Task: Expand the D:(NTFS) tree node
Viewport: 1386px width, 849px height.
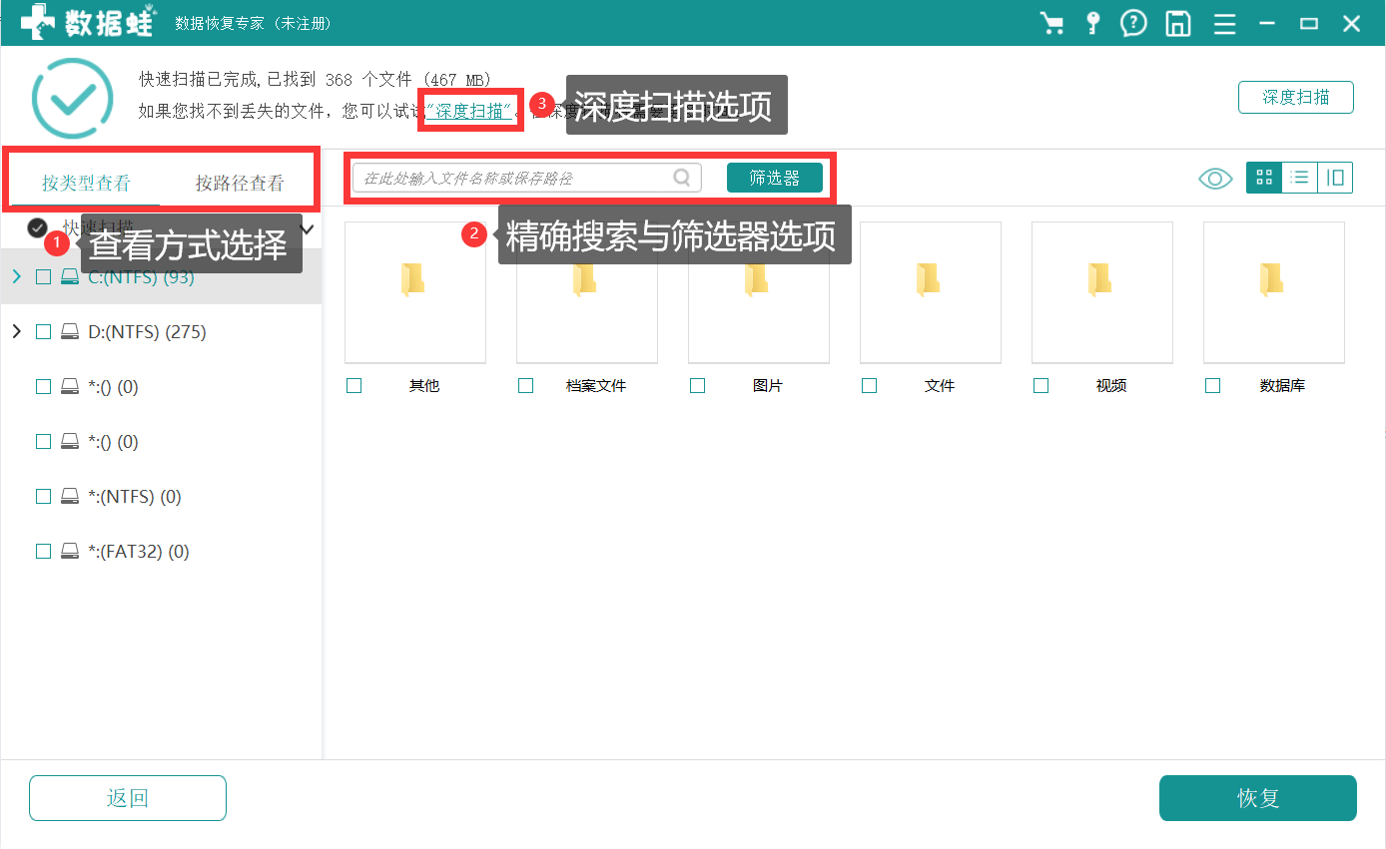Action: point(16,331)
